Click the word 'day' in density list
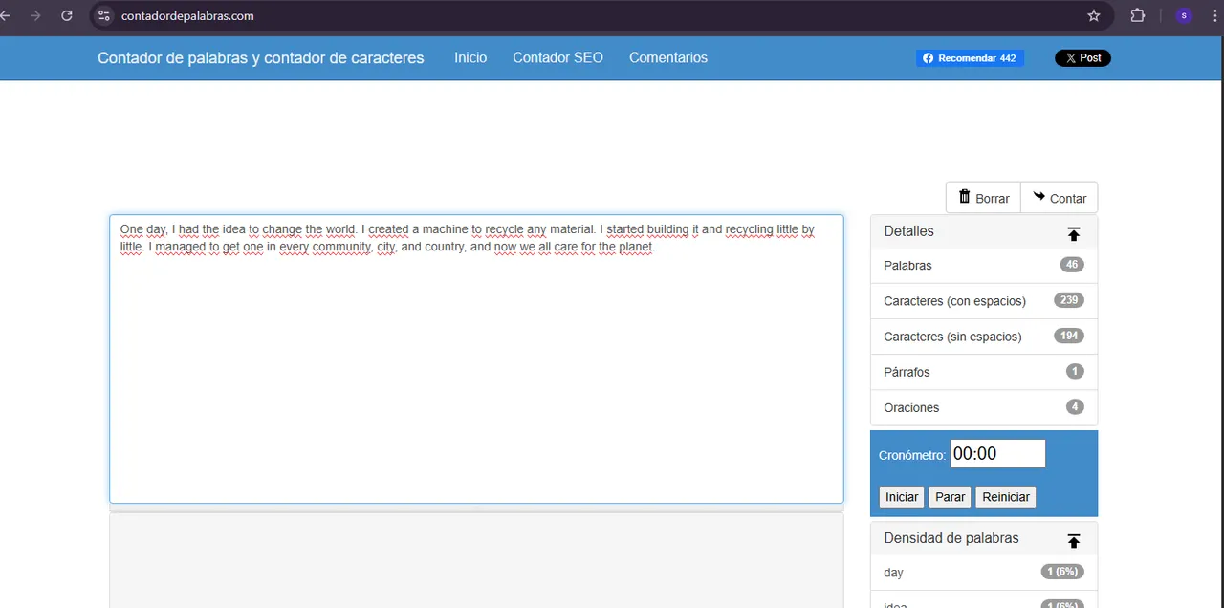1224x608 pixels. click(893, 573)
